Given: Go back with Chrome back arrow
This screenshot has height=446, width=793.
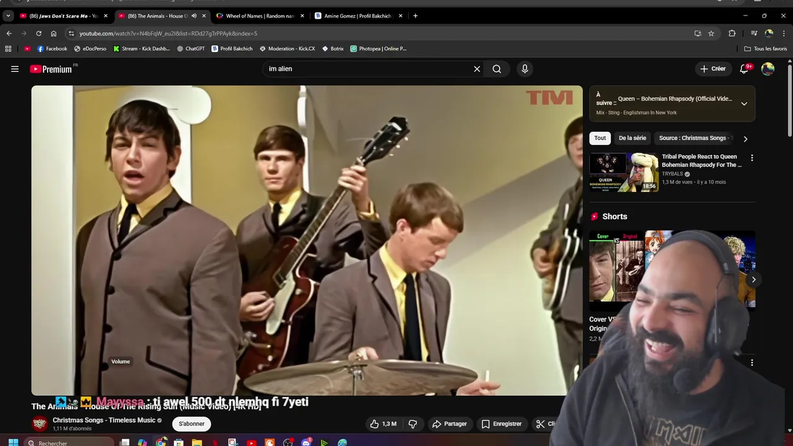Looking at the screenshot, I should 9,33.
